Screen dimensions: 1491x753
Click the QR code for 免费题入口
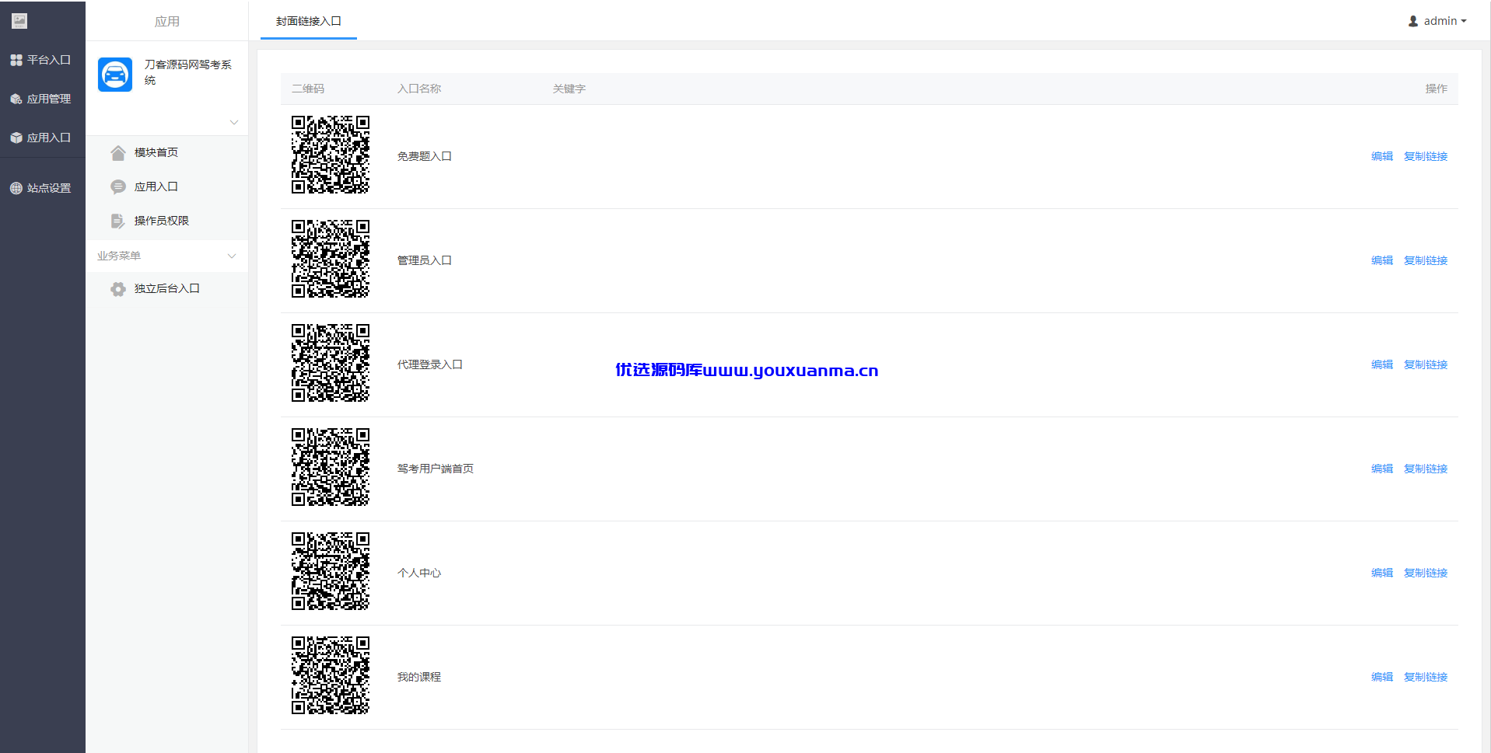coord(331,155)
